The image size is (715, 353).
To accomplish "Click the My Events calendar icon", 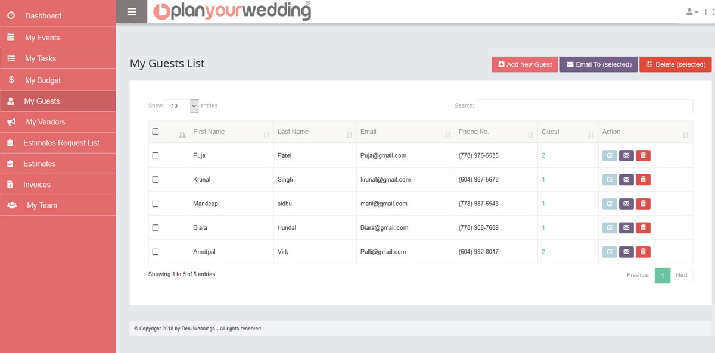I will pos(11,38).
